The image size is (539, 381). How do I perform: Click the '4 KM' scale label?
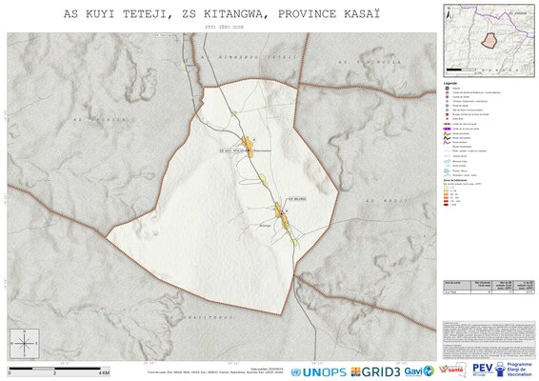tap(104, 372)
